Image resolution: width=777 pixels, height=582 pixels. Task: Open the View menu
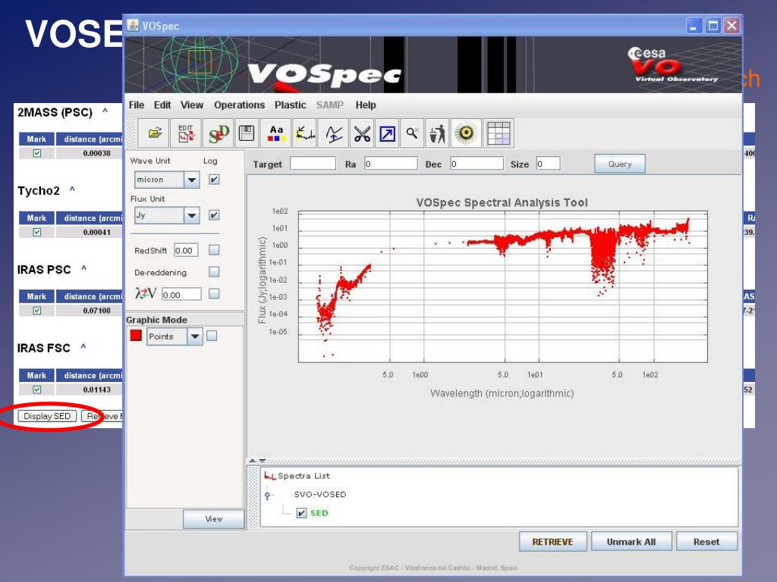pyautogui.click(x=192, y=105)
